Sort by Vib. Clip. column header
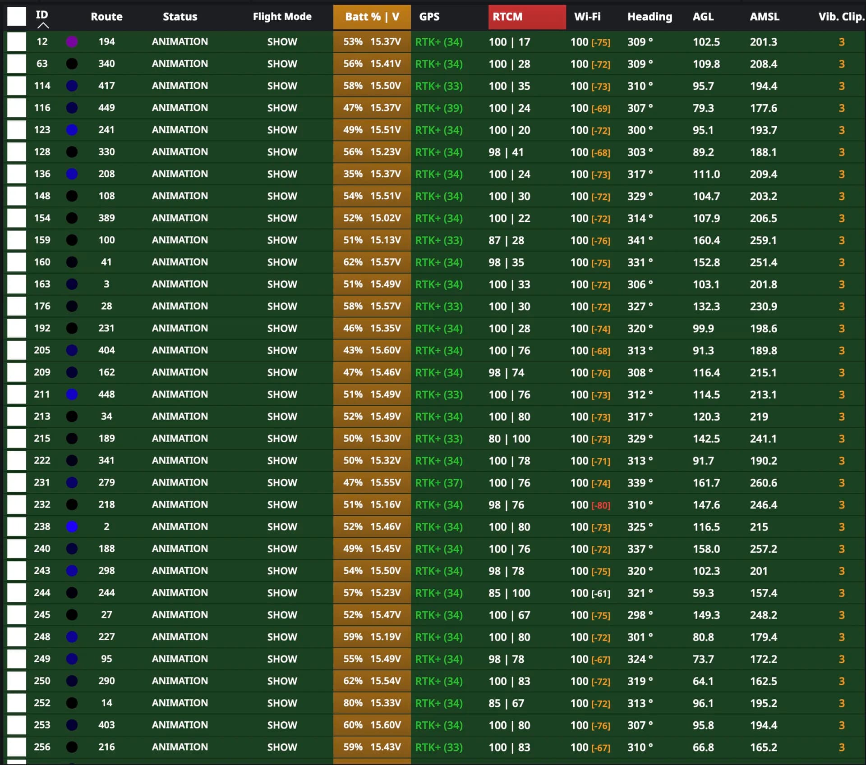Viewport: 866px width, 765px height. coord(841,17)
